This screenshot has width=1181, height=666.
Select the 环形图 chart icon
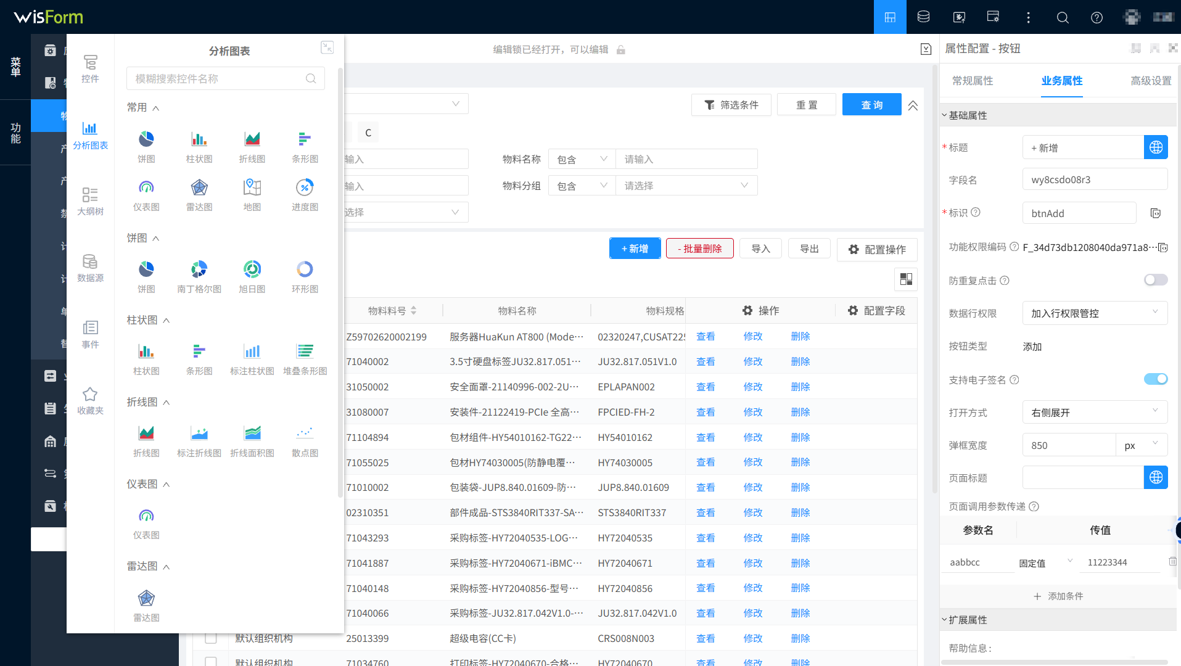pyautogui.click(x=305, y=276)
